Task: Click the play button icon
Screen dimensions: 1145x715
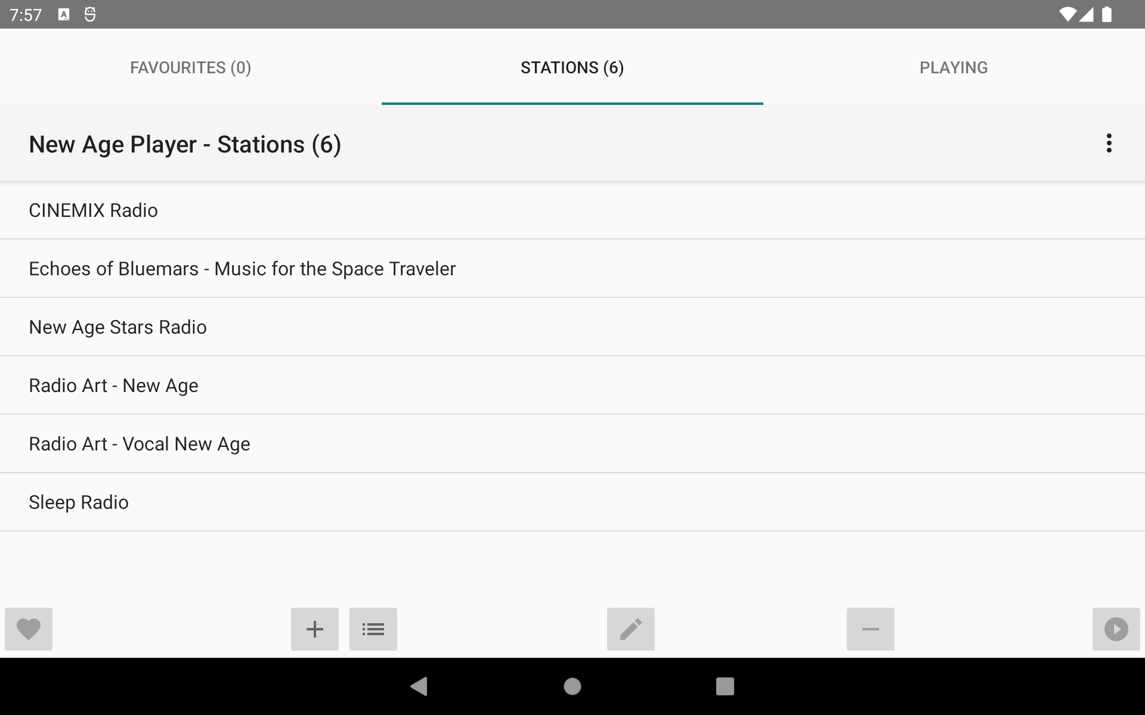Action: 1116,629
